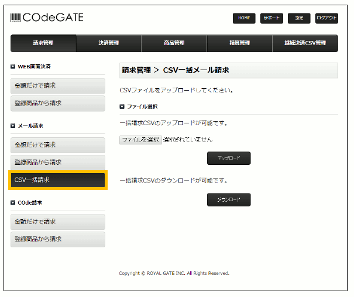Open the 継続決済CSV管理 tab
The image size is (354, 297).
(x=305, y=43)
